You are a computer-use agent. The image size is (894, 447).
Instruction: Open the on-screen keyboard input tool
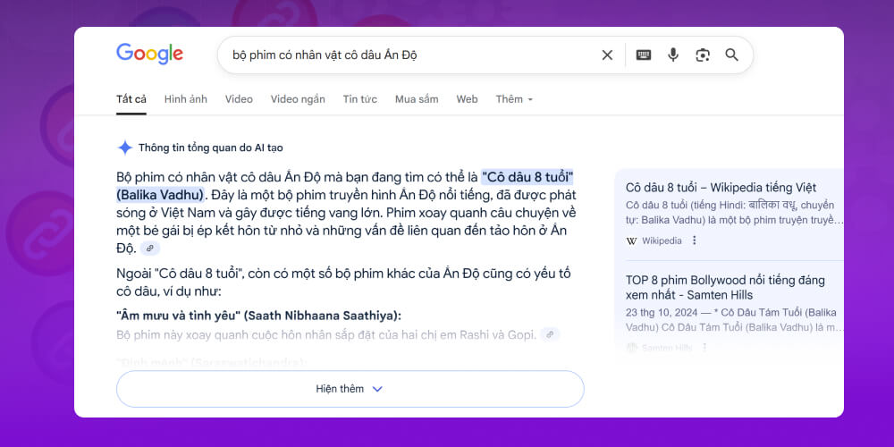pos(644,55)
